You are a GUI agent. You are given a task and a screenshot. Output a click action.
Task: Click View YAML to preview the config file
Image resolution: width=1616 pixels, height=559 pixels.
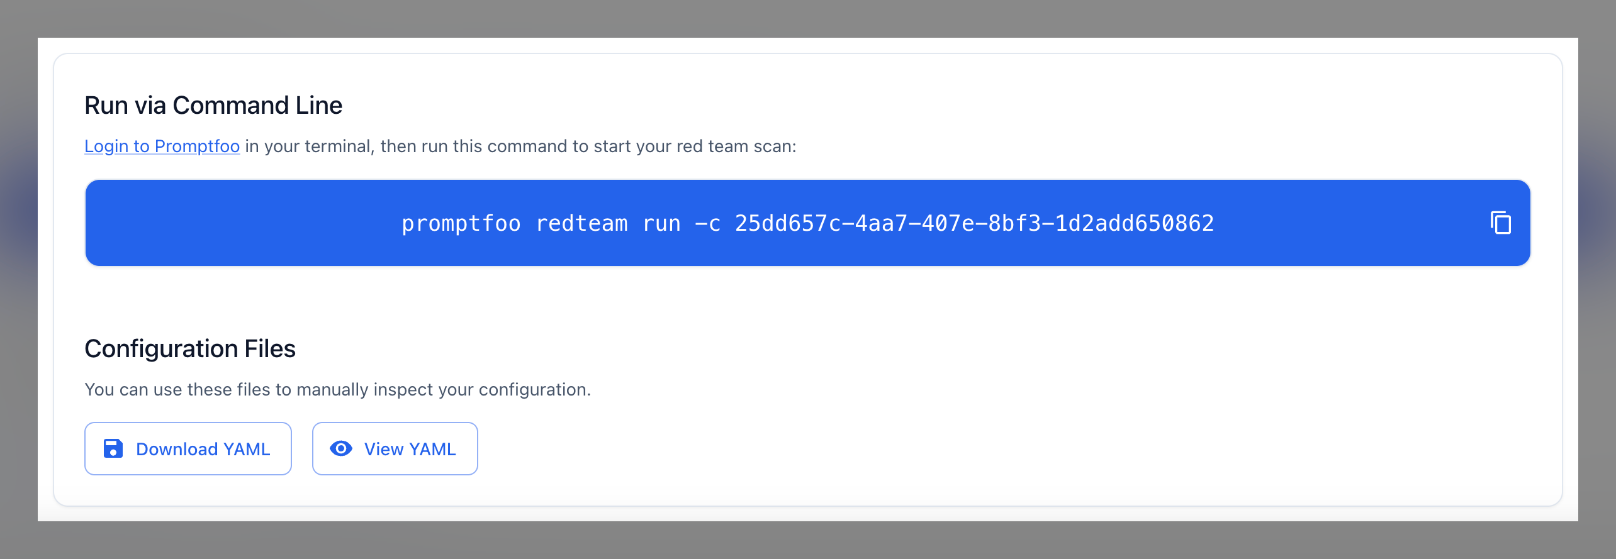click(x=395, y=448)
